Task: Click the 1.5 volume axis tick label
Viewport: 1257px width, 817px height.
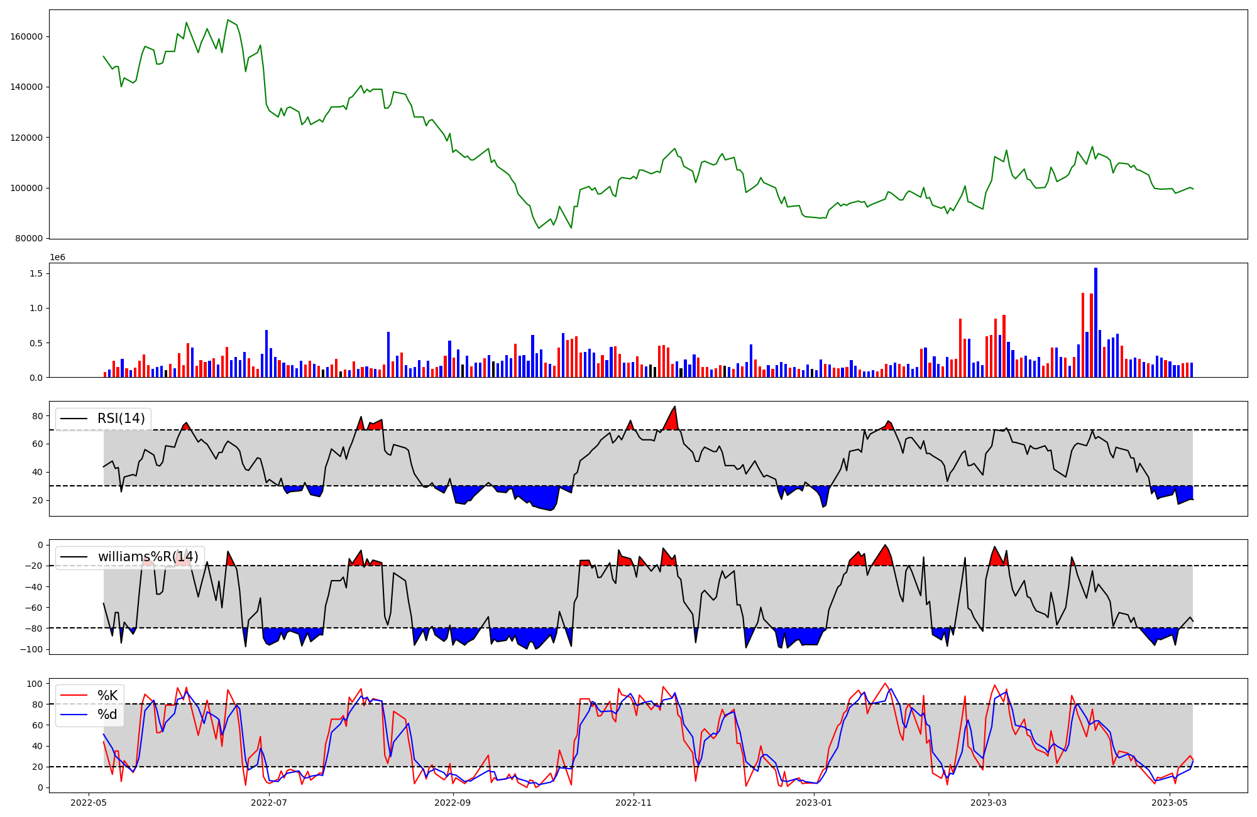Action: tap(36, 273)
